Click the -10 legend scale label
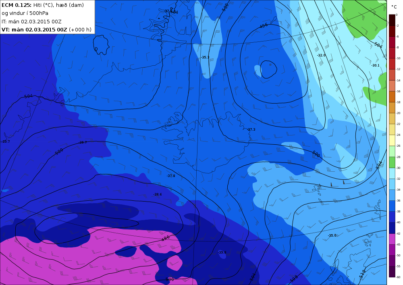 coord(398,58)
